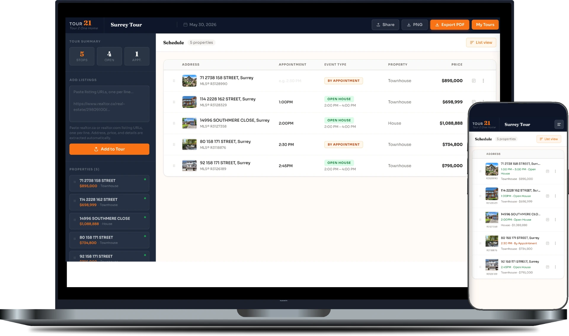Select sidebar property card 14996 SOUTHMERE CLOSE
Image resolution: width=569 pixels, height=336 pixels.
(x=109, y=221)
